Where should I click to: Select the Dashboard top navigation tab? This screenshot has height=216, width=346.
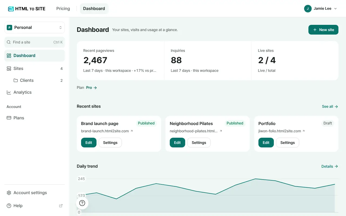(94, 9)
